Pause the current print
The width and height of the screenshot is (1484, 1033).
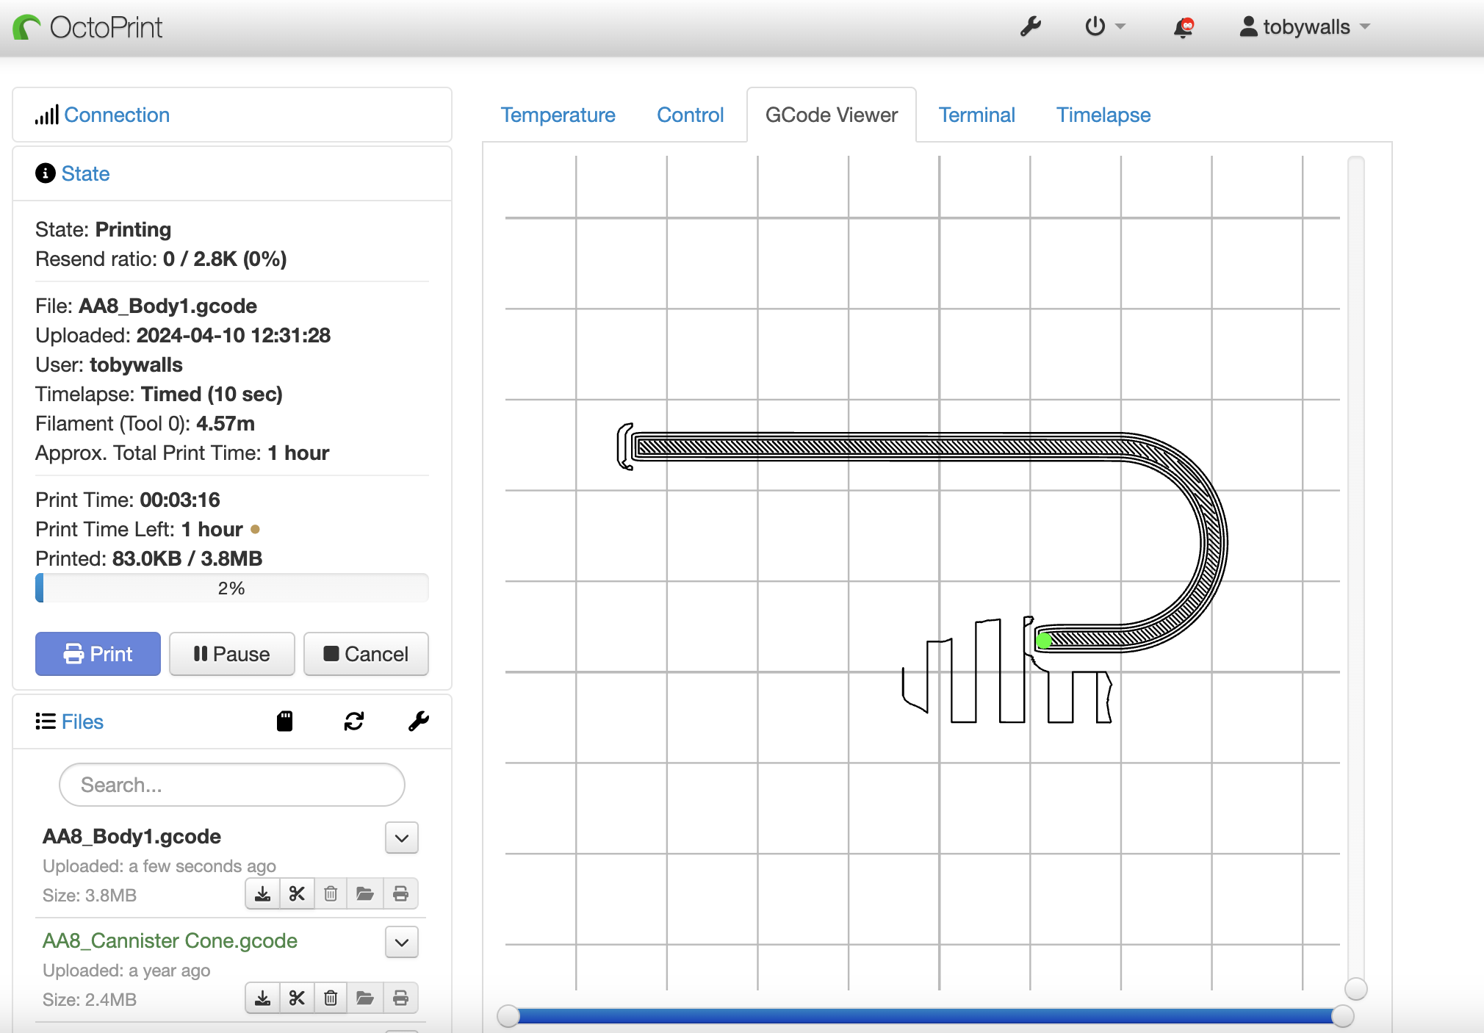231,654
